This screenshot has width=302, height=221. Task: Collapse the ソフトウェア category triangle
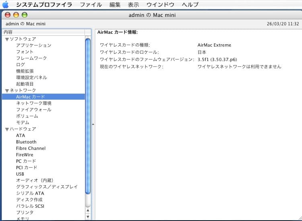[7, 39]
